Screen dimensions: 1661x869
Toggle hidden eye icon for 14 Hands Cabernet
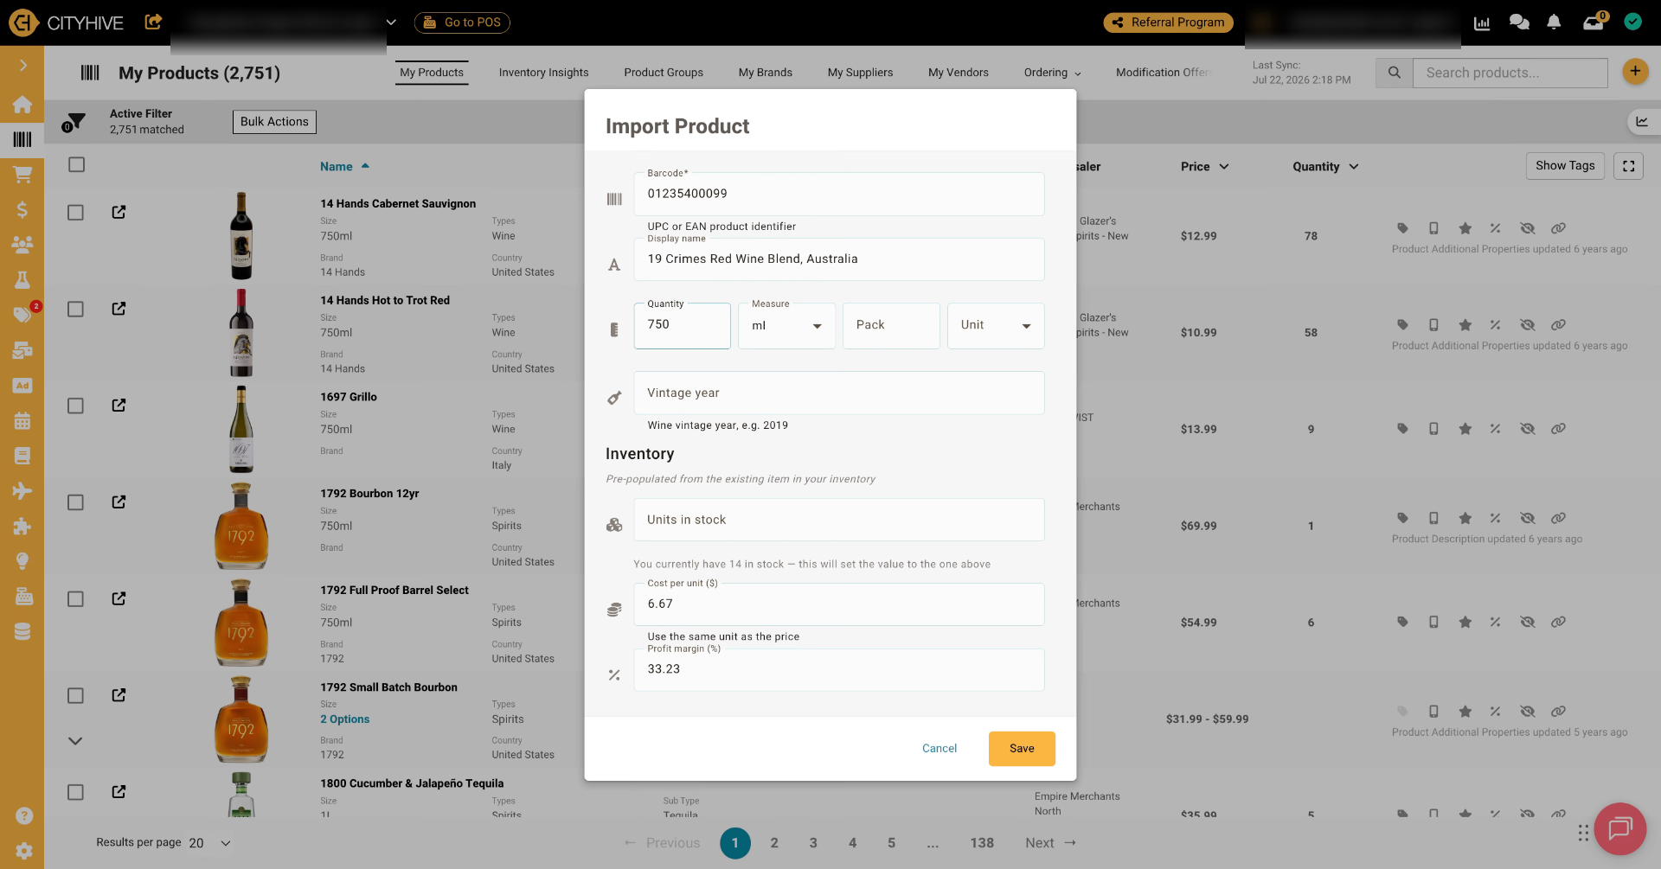point(1527,228)
